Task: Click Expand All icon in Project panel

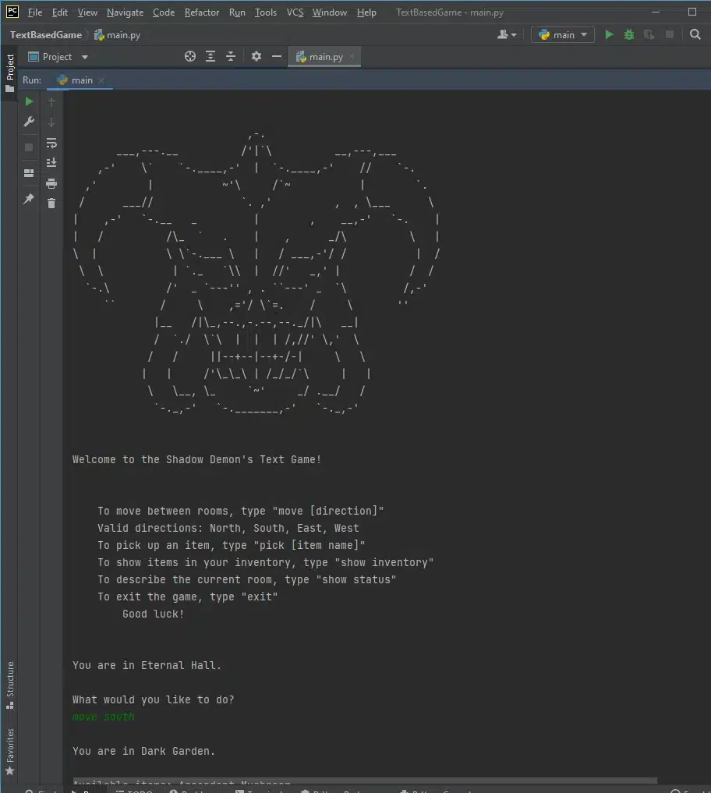Action: point(210,57)
